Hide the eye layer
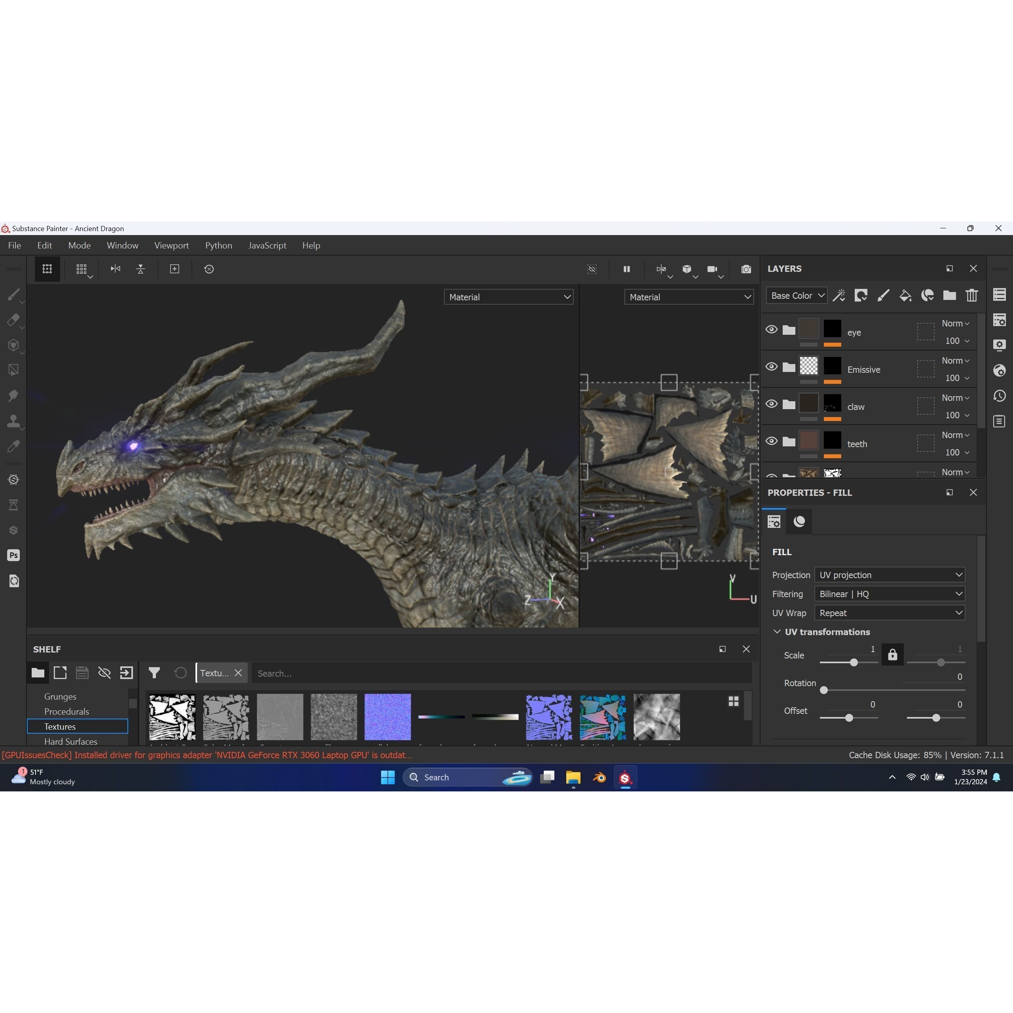 point(771,329)
